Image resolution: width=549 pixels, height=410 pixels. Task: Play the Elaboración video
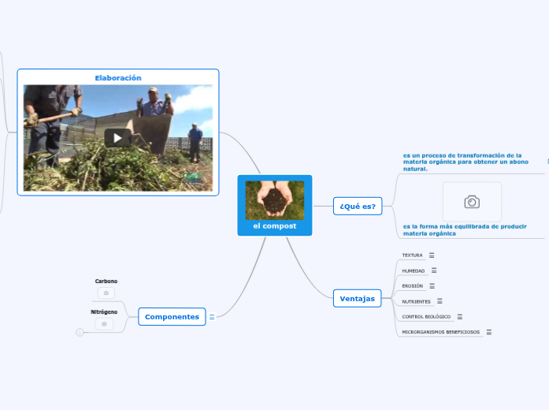[x=117, y=138]
